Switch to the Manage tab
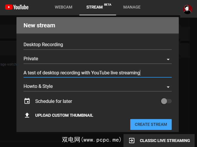The width and height of the screenshot is (197, 147). tap(132, 7)
